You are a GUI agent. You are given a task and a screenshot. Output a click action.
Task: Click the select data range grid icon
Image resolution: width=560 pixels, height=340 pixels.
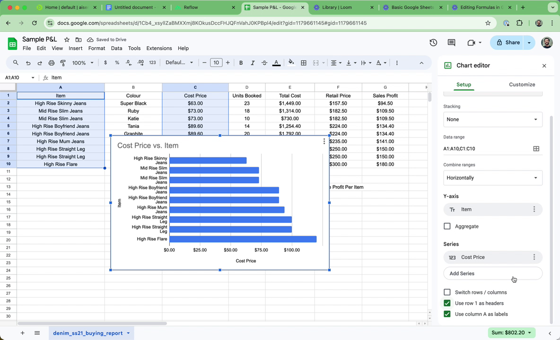pyautogui.click(x=536, y=149)
